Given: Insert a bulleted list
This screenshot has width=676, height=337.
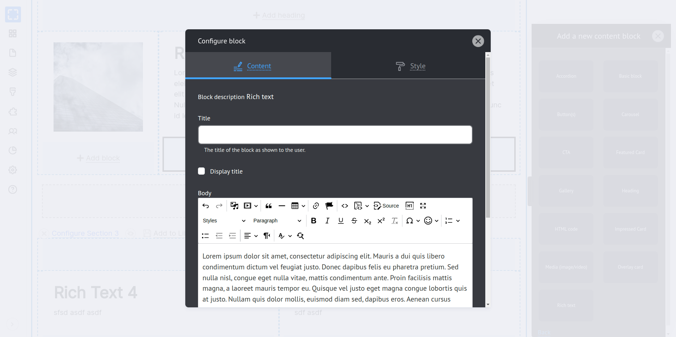Looking at the screenshot, I should [206, 236].
